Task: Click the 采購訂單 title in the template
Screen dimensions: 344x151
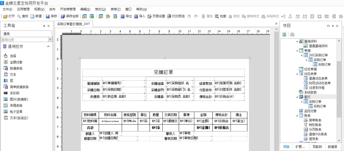Action: coord(163,72)
